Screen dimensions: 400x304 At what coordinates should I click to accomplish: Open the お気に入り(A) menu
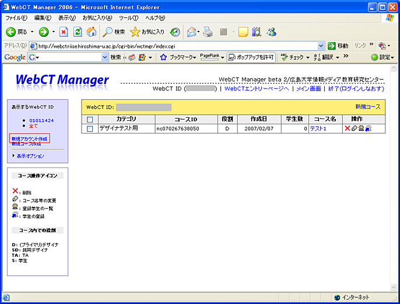[97, 18]
